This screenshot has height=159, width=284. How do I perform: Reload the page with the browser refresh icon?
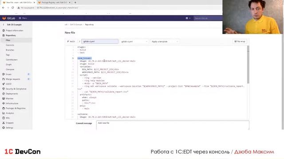tap(13, 8)
